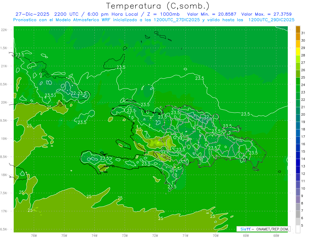Screen dimensions: 310x239
Task: Select the olive-green legend swatch between 25 and 26
Action: (298, 74)
